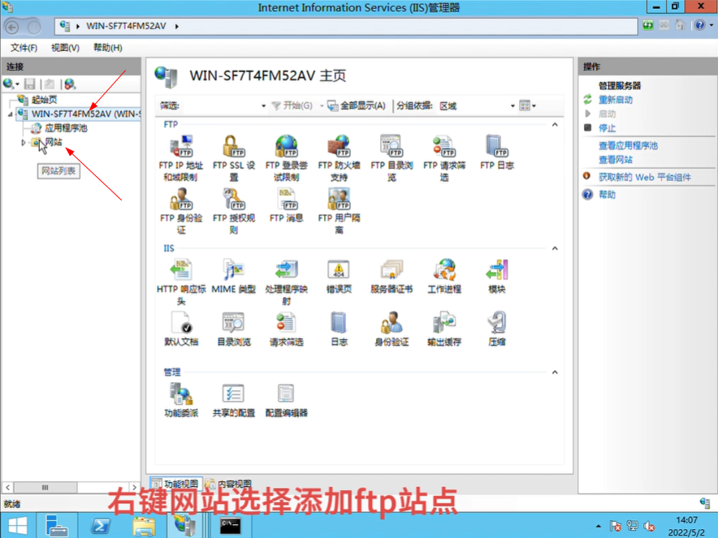This screenshot has width=718, height=538.
Task: Click the 查看应用程序池 link
Action: (628, 145)
